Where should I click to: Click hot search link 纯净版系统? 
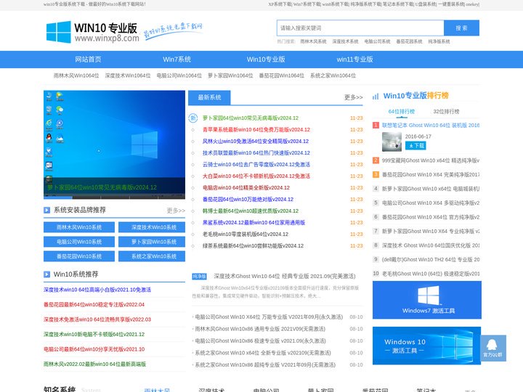[x=439, y=41]
